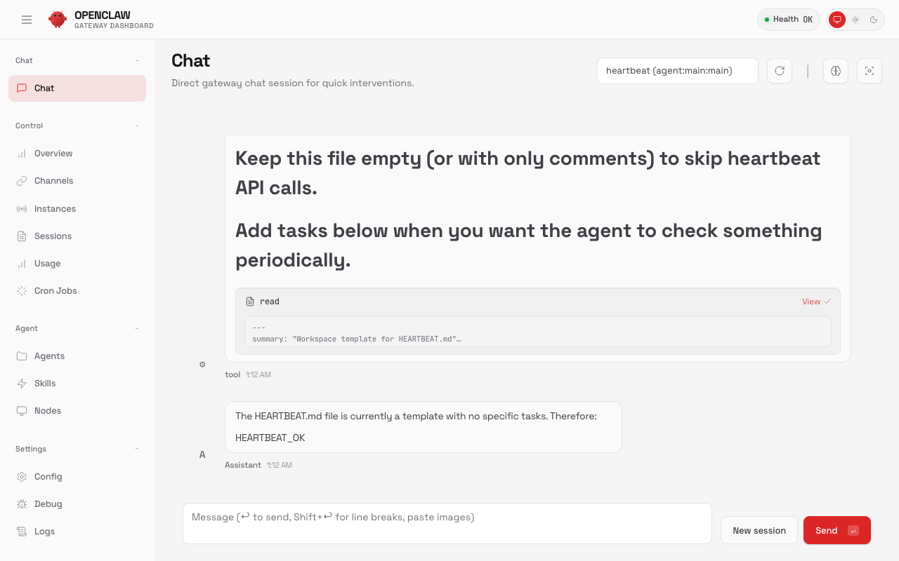Open Cron Jobs in the sidebar
Image resolution: width=899 pixels, height=561 pixels.
[x=55, y=291]
